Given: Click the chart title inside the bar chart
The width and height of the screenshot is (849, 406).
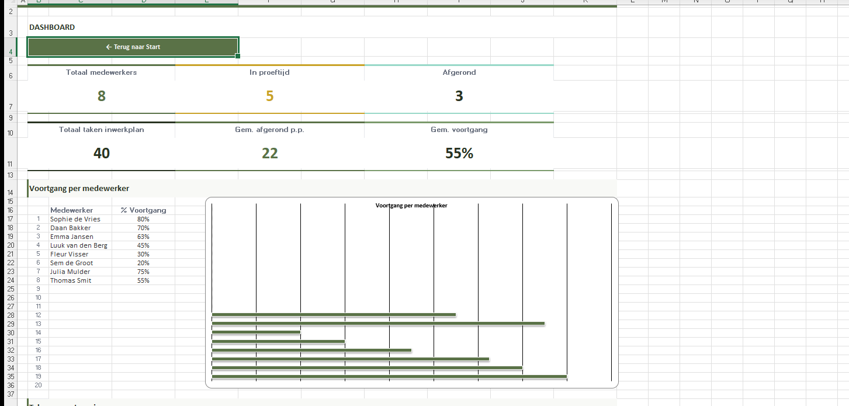Looking at the screenshot, I should 411,206.
